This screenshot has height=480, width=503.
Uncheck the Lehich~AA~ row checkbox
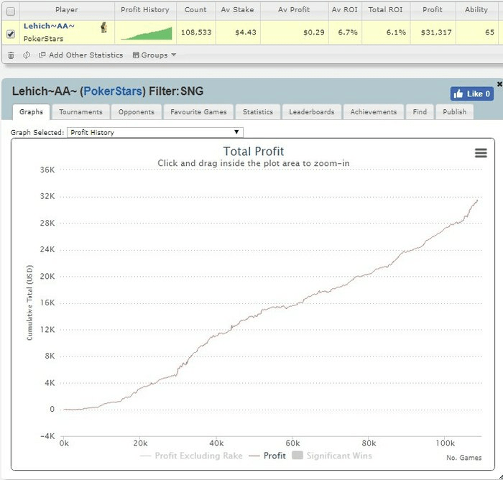[10, 33]
